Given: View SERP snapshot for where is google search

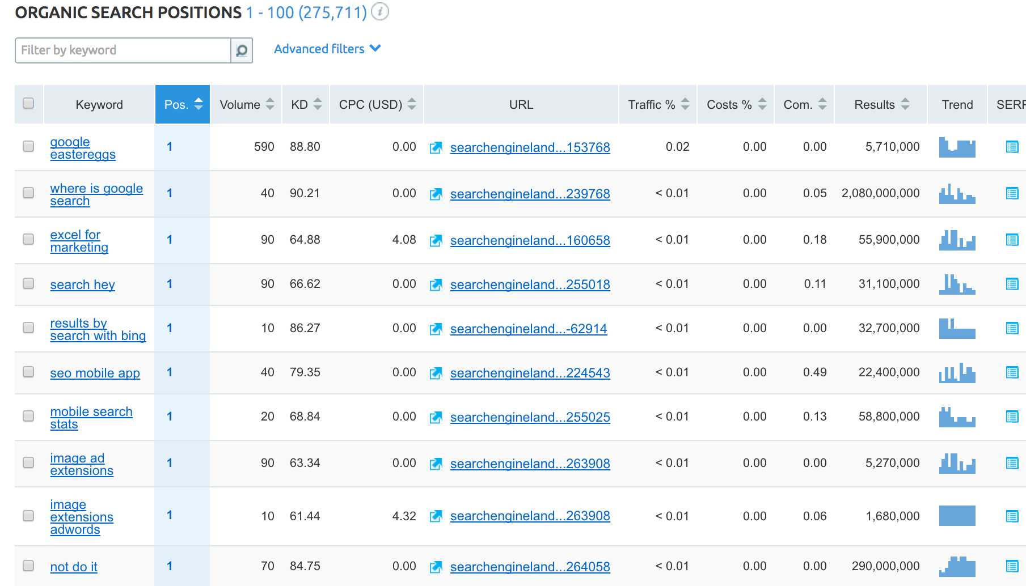Looking at the screenshot, I should coord(1012,193).
